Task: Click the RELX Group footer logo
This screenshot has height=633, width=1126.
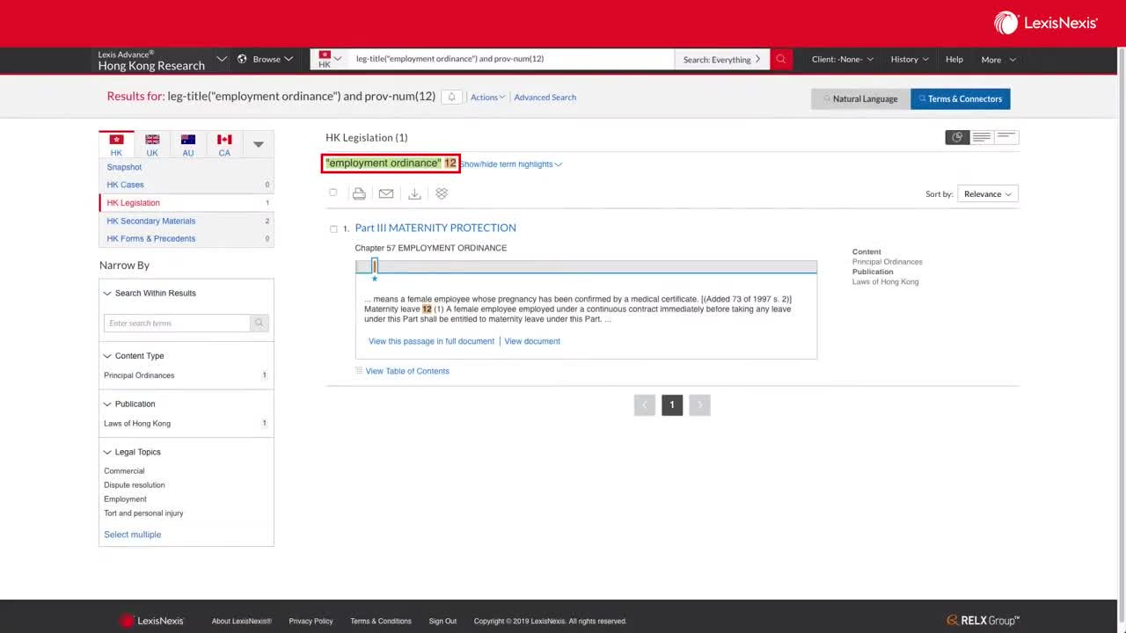Action: (983, 621)
